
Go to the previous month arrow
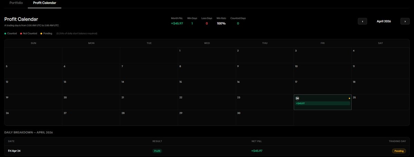(362, 21)
